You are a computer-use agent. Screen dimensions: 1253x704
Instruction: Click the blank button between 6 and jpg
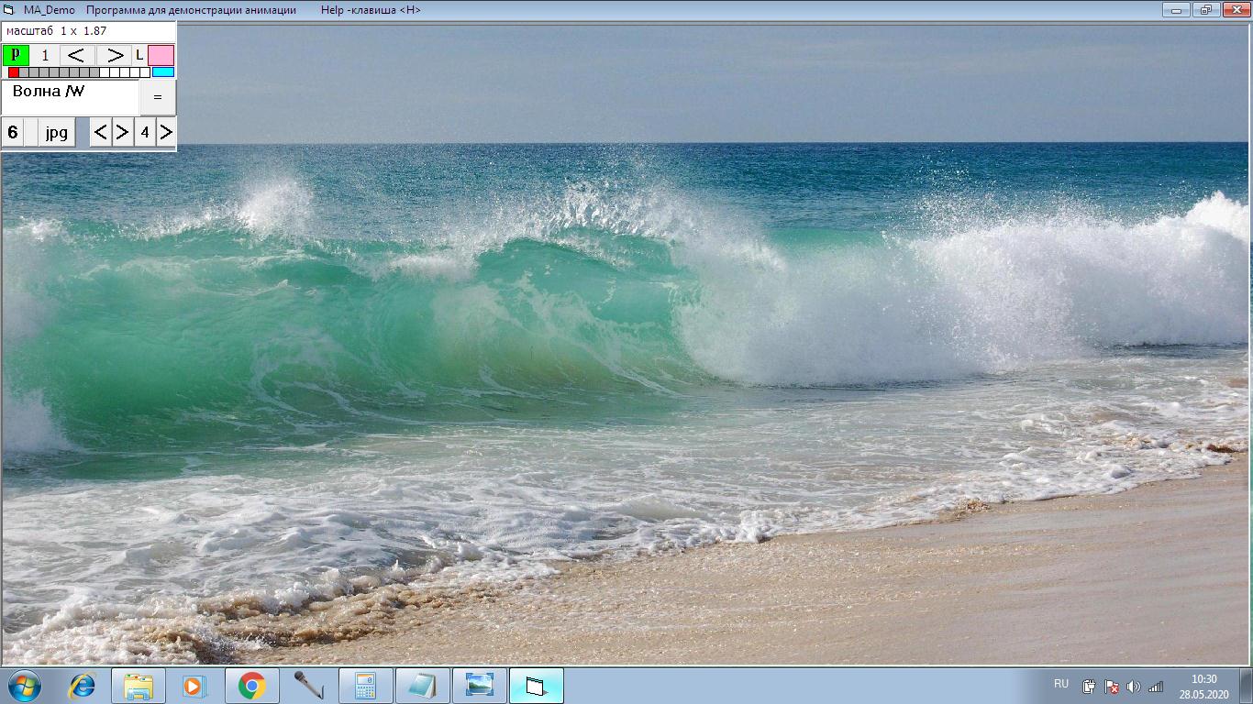[x=31, y=132]
